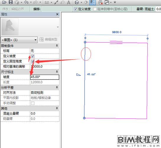Collapse the 尺寸标注 section
The width and height of the screenshot is (161, 148).
[x=57, y=72]
